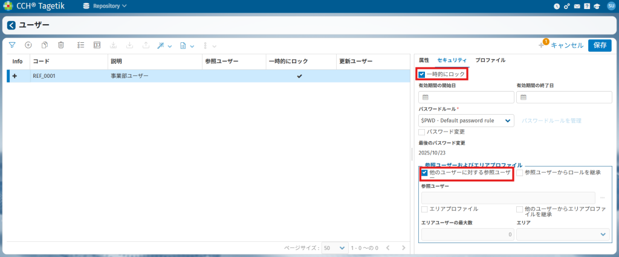Open the mail envelope icon in header

coord(577,6)
